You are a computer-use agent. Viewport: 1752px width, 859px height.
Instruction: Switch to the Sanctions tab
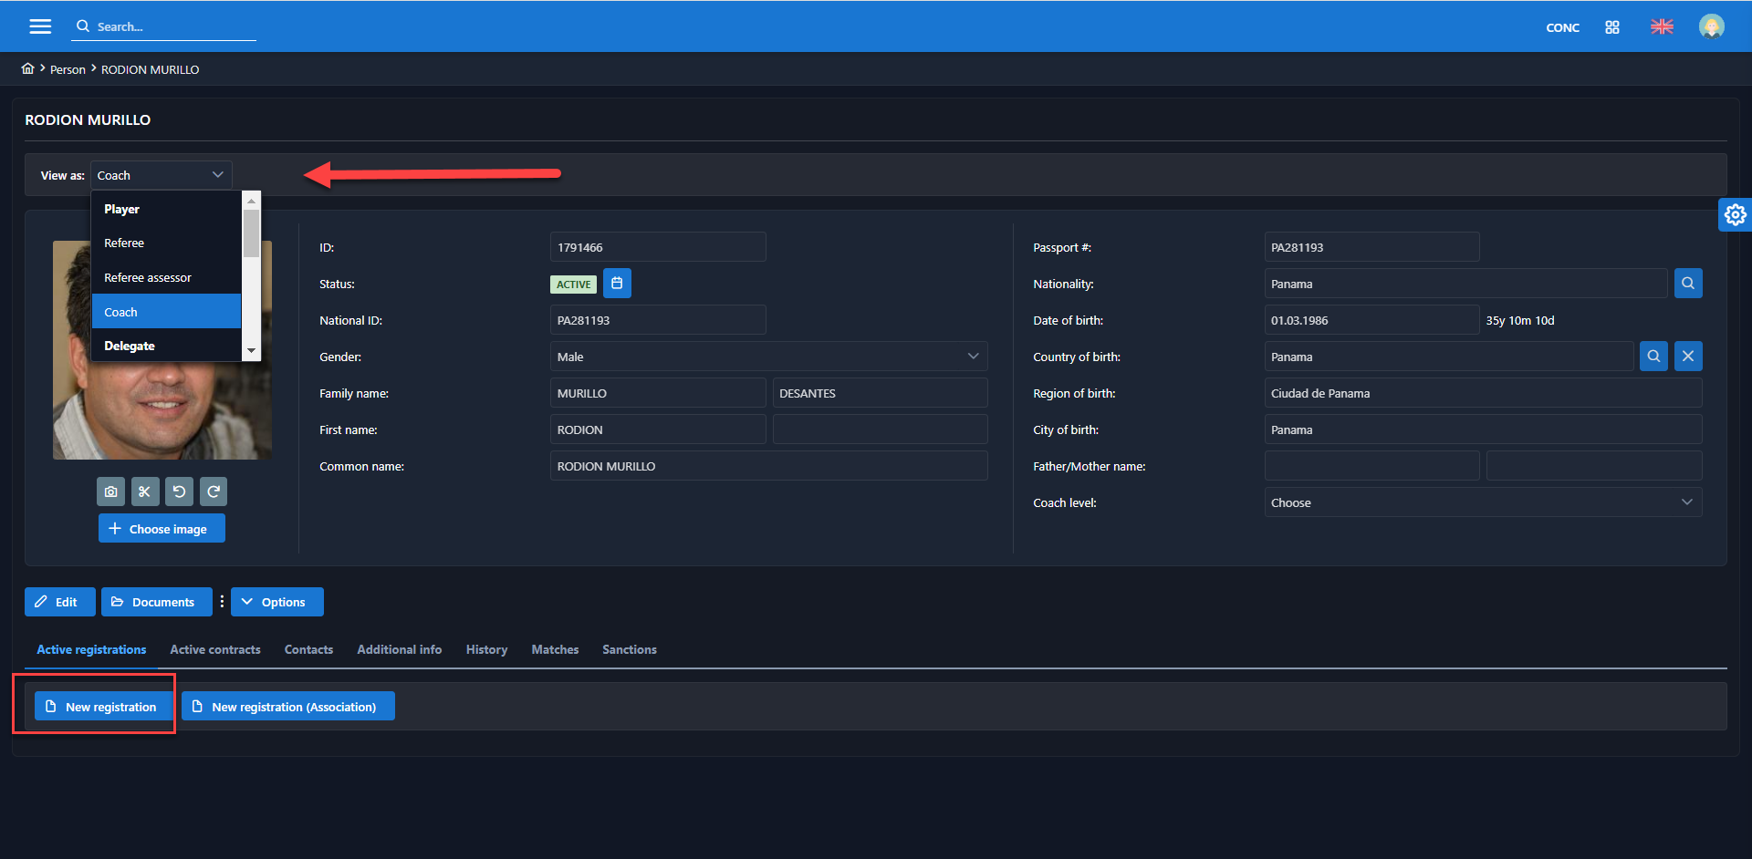coord(629,649)
